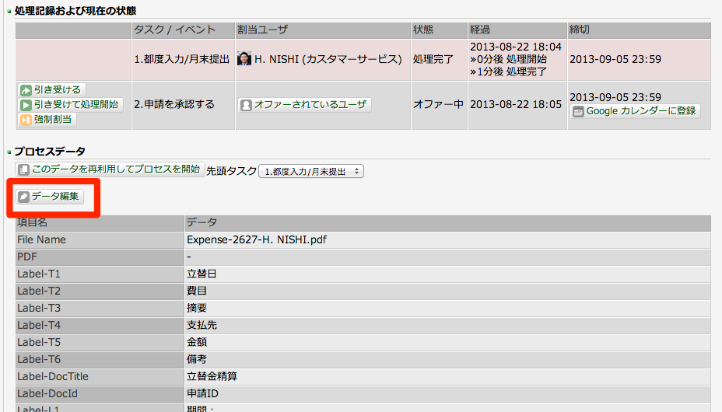This screenshot has width=722, height=412.
Task: Click the Expense-2627-H. NISHI.pdf file name cell
Action: tap(447, 240)
